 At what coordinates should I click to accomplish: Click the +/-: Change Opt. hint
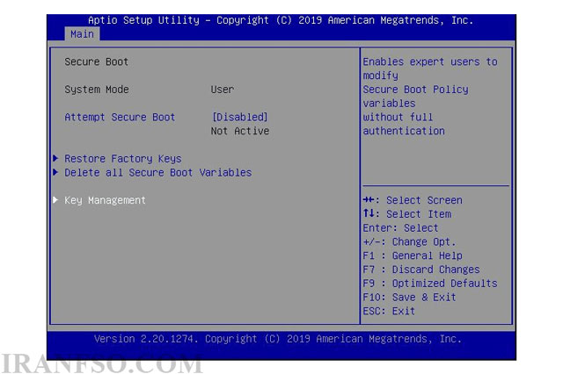[x=409, y=241]
